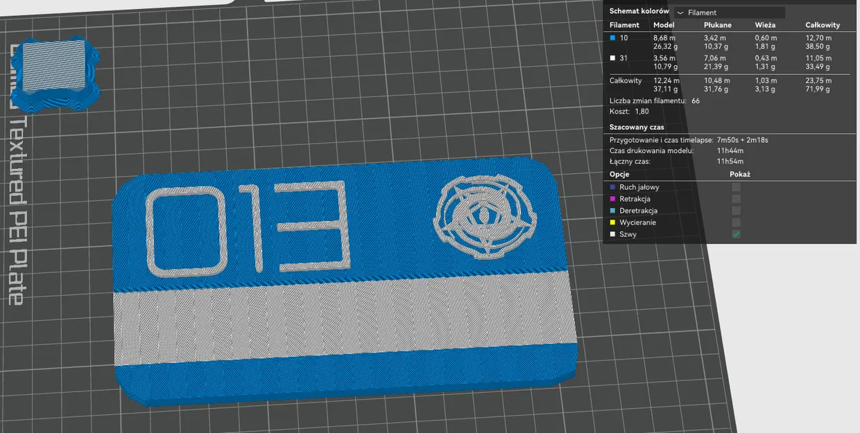Click the chevron beside the Filament selector
Screen dimensions: 860x433
[680, 12]
